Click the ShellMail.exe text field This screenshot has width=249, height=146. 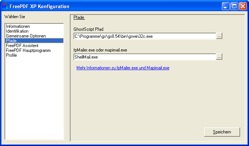click(x=145, y=57)
